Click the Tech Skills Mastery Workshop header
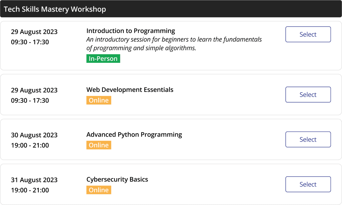 point(55,9)
